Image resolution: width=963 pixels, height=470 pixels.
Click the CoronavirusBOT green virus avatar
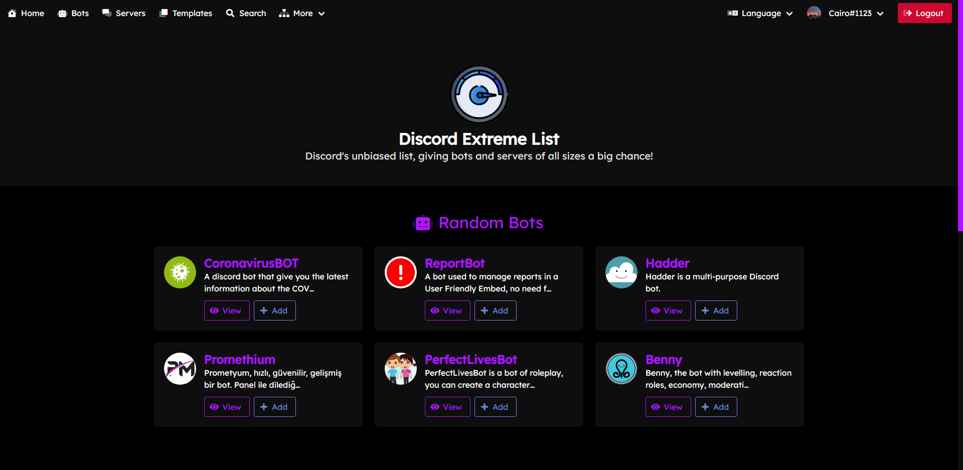[x=180, y=272]
